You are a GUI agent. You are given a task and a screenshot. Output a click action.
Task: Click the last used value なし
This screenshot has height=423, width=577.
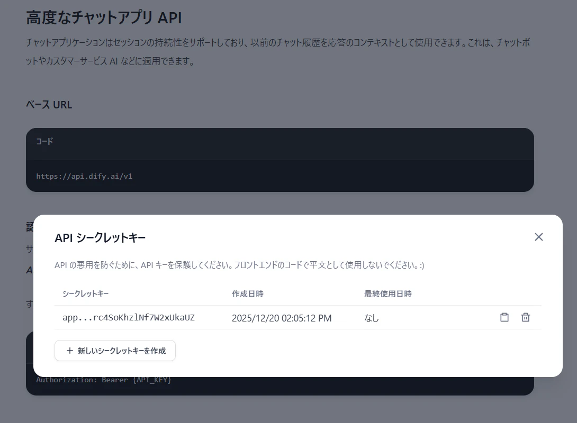tap(371, 318)
